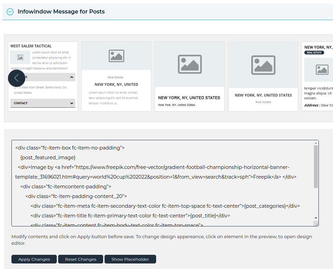This screenshot has height=269, width=333.
Task: Click the collapse circle icon beside Infowindow Message heading
Action: coord(10,11)
